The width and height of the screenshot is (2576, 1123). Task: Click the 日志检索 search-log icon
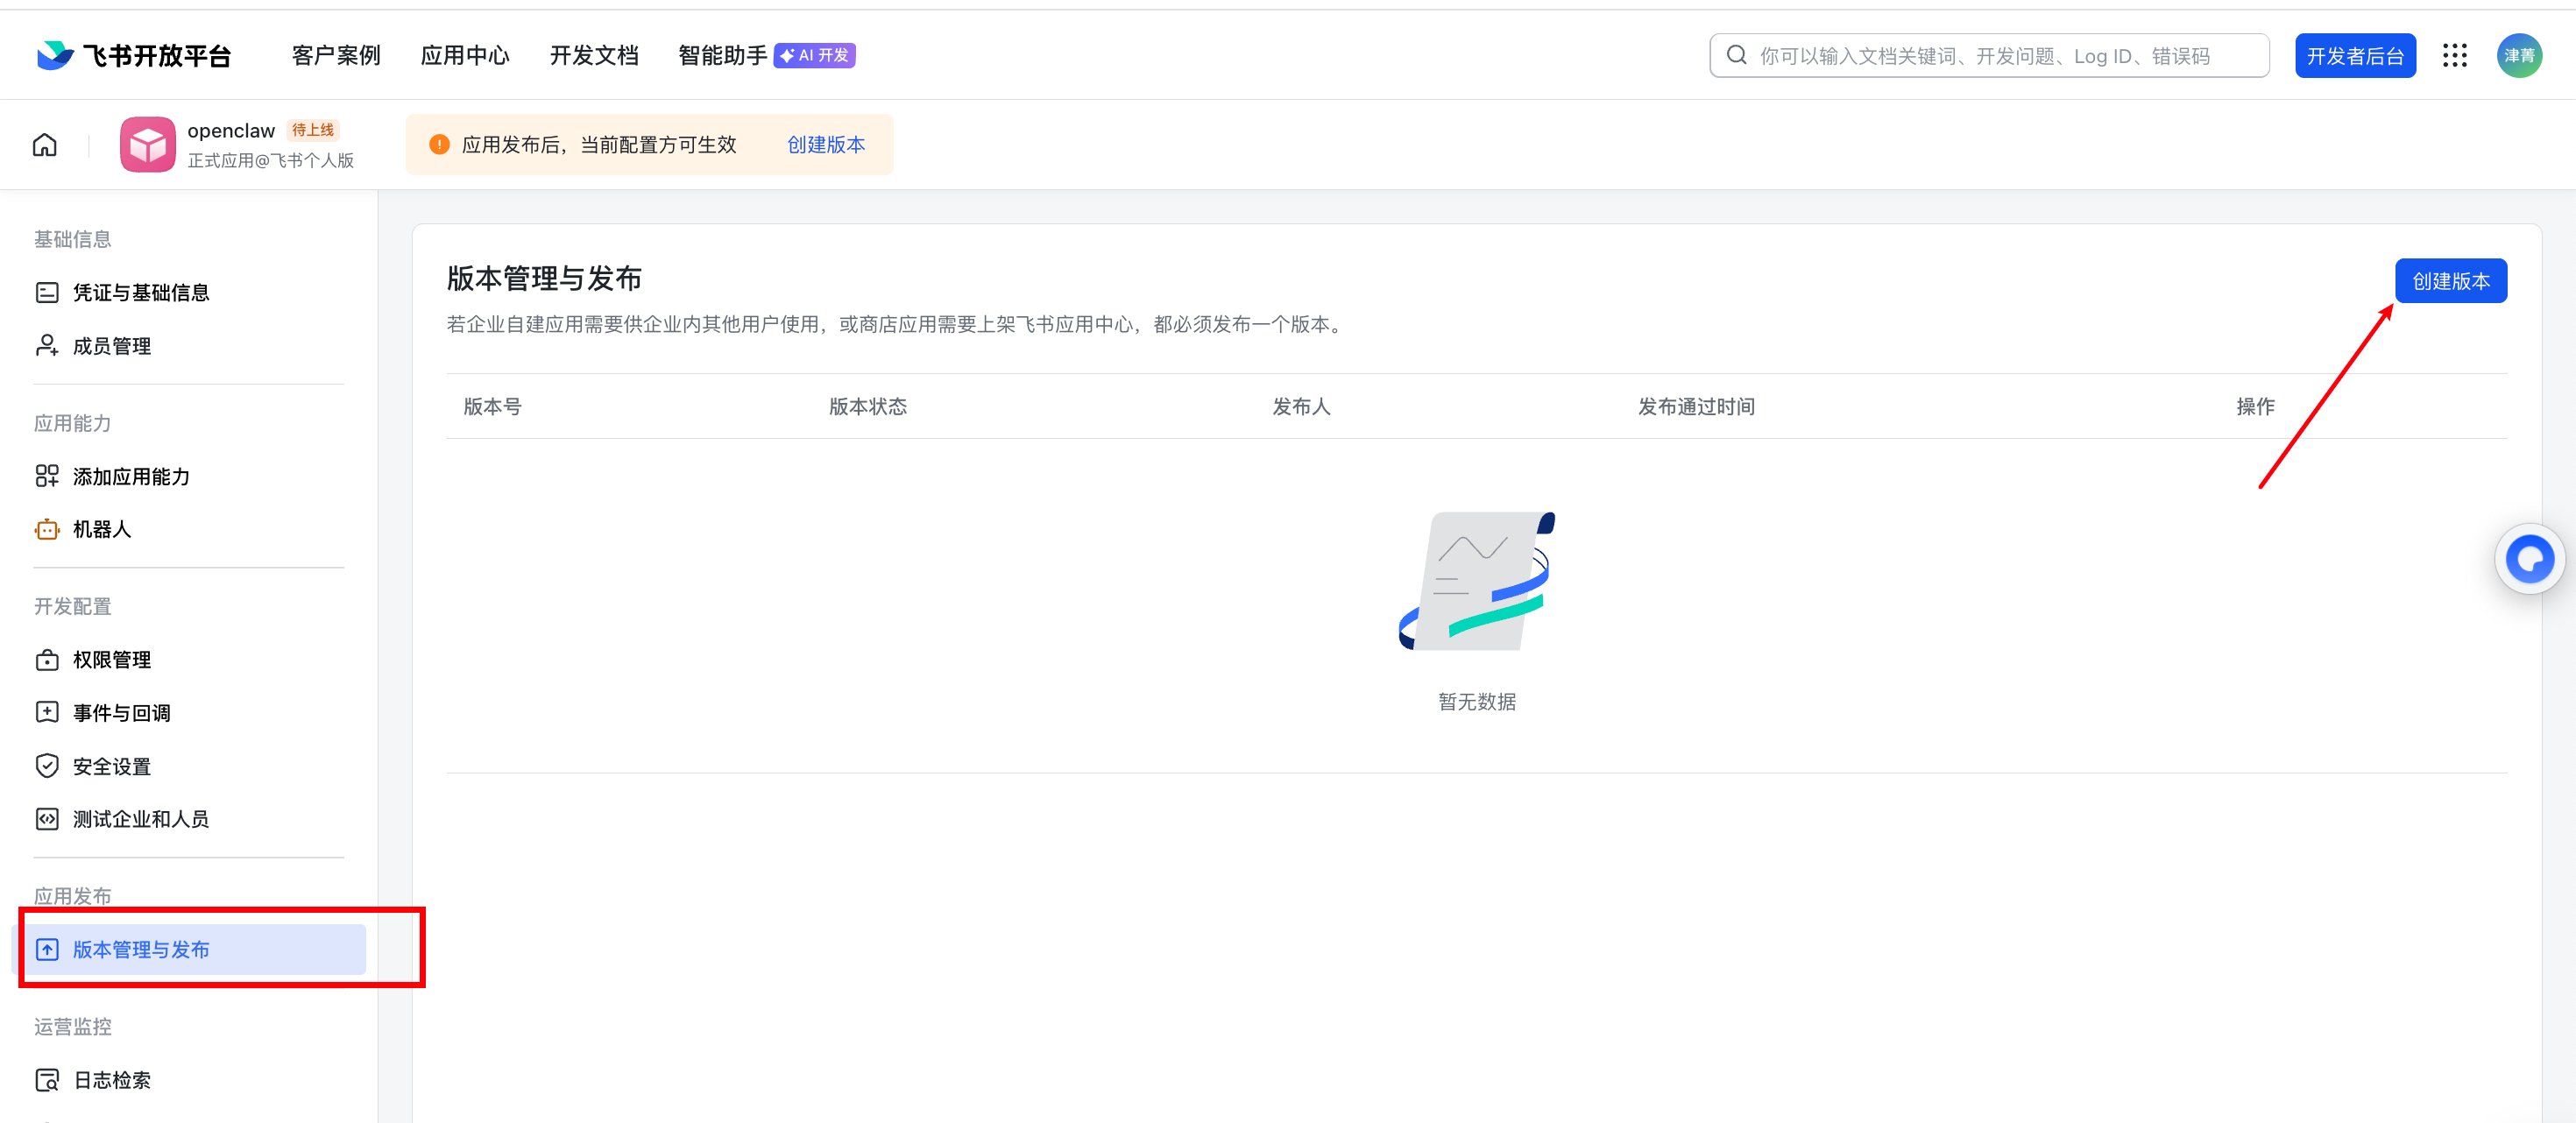click(x=47, y=1080)
